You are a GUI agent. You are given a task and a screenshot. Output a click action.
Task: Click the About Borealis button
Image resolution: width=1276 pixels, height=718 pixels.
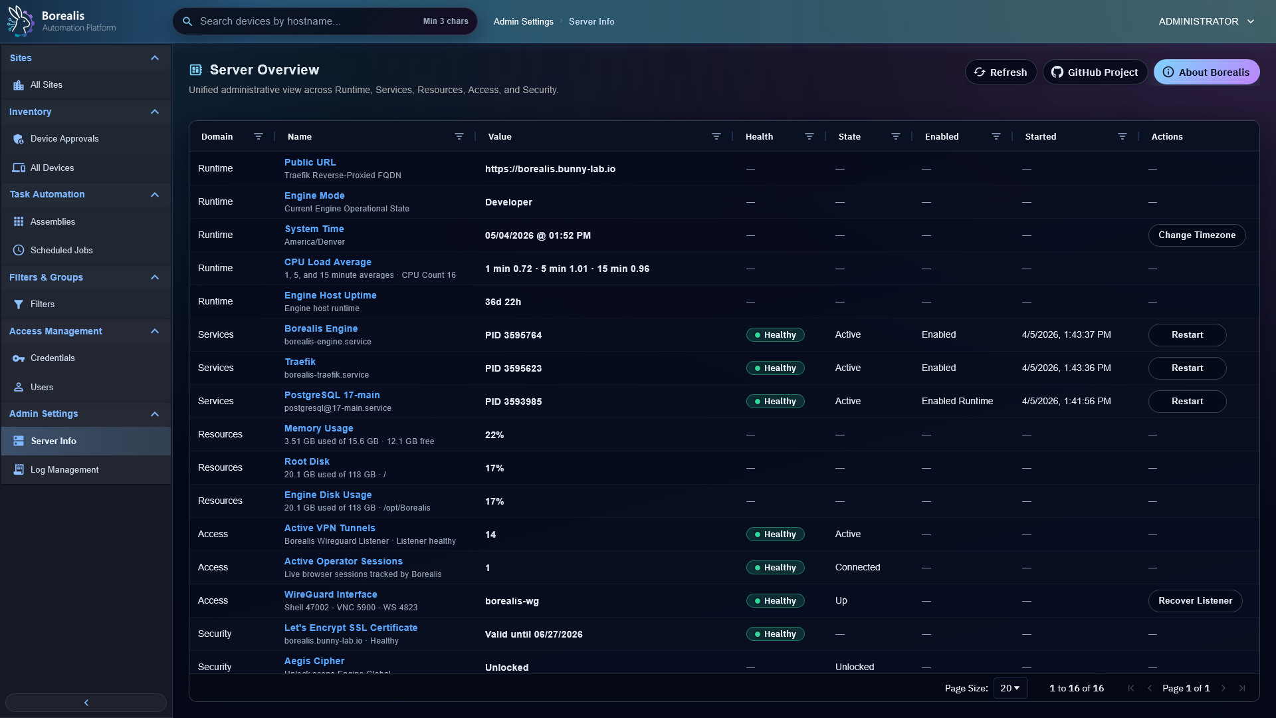(x=1206, y=72)
